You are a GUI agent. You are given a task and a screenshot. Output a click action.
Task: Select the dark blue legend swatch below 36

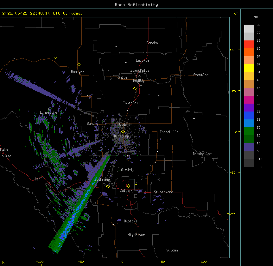(249, 115)
